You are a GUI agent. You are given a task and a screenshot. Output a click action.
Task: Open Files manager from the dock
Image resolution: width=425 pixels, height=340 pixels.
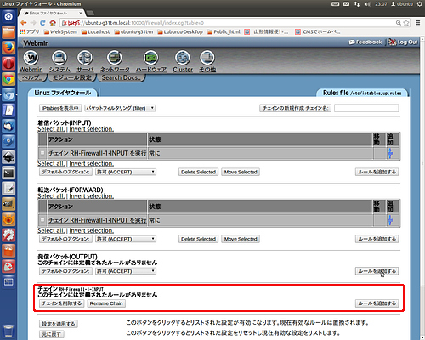8,32
